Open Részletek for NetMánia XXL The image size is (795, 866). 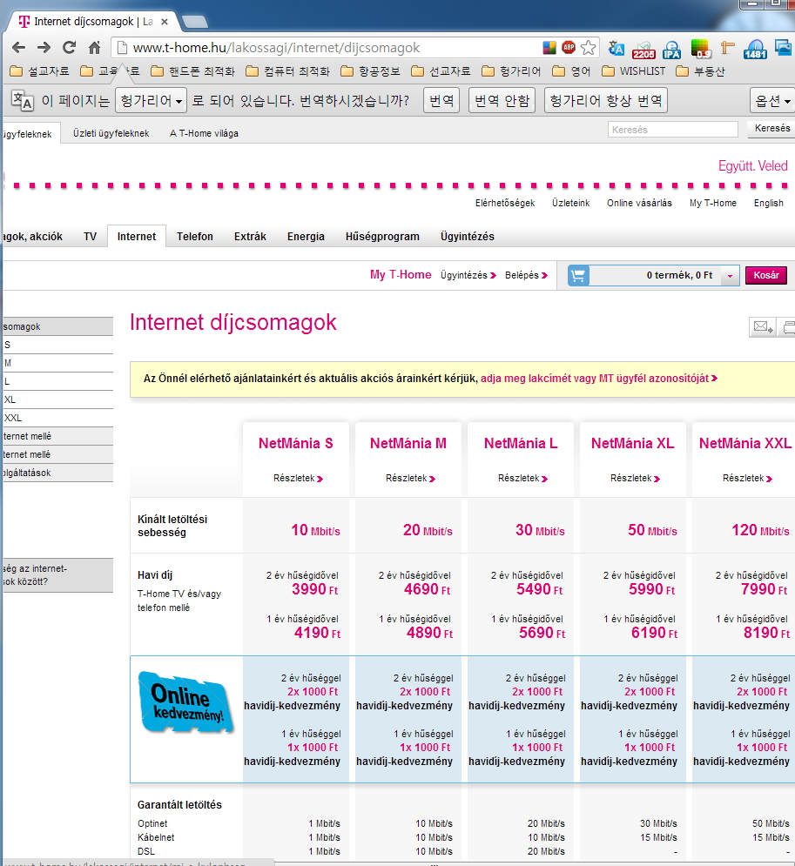tap(747, 479)
